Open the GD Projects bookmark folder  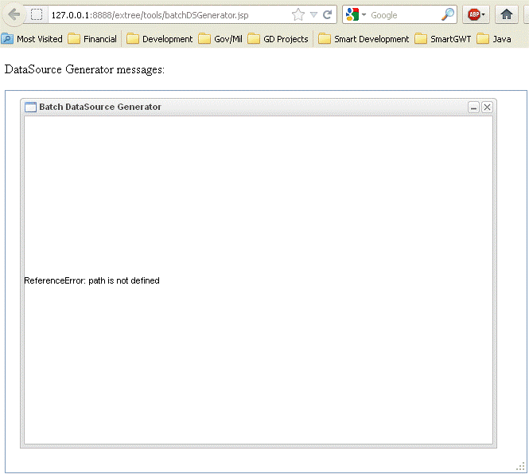click(x=278, y=39)
